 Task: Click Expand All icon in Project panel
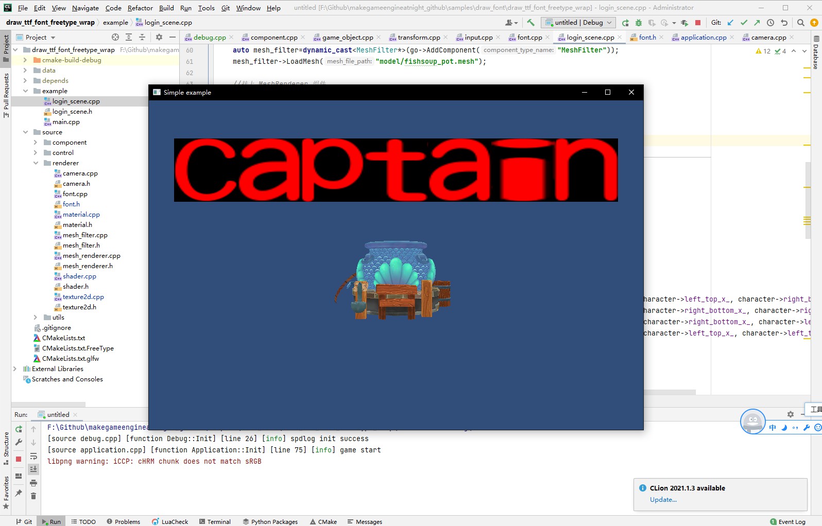[x=129, y=37]
